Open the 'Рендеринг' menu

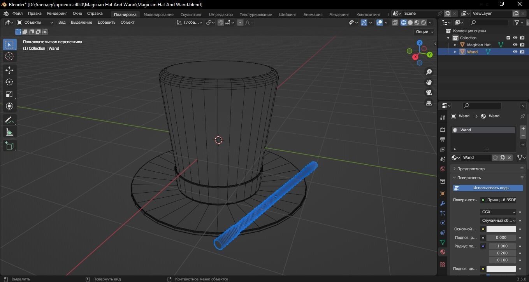click(x=57, y=13)
